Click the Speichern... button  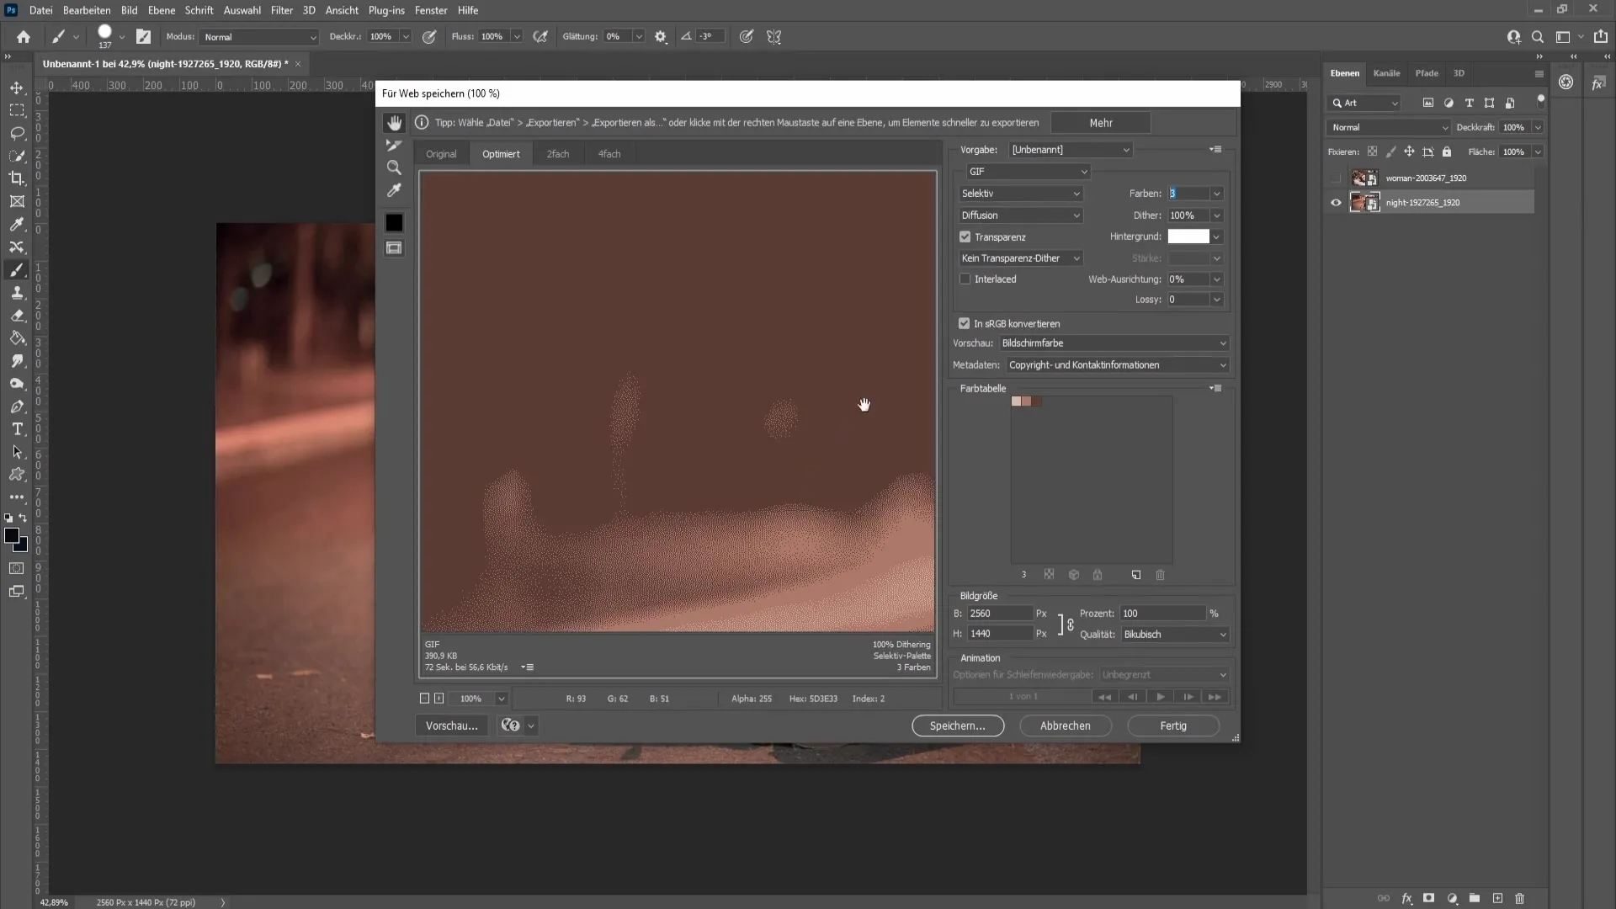(958, 726)
